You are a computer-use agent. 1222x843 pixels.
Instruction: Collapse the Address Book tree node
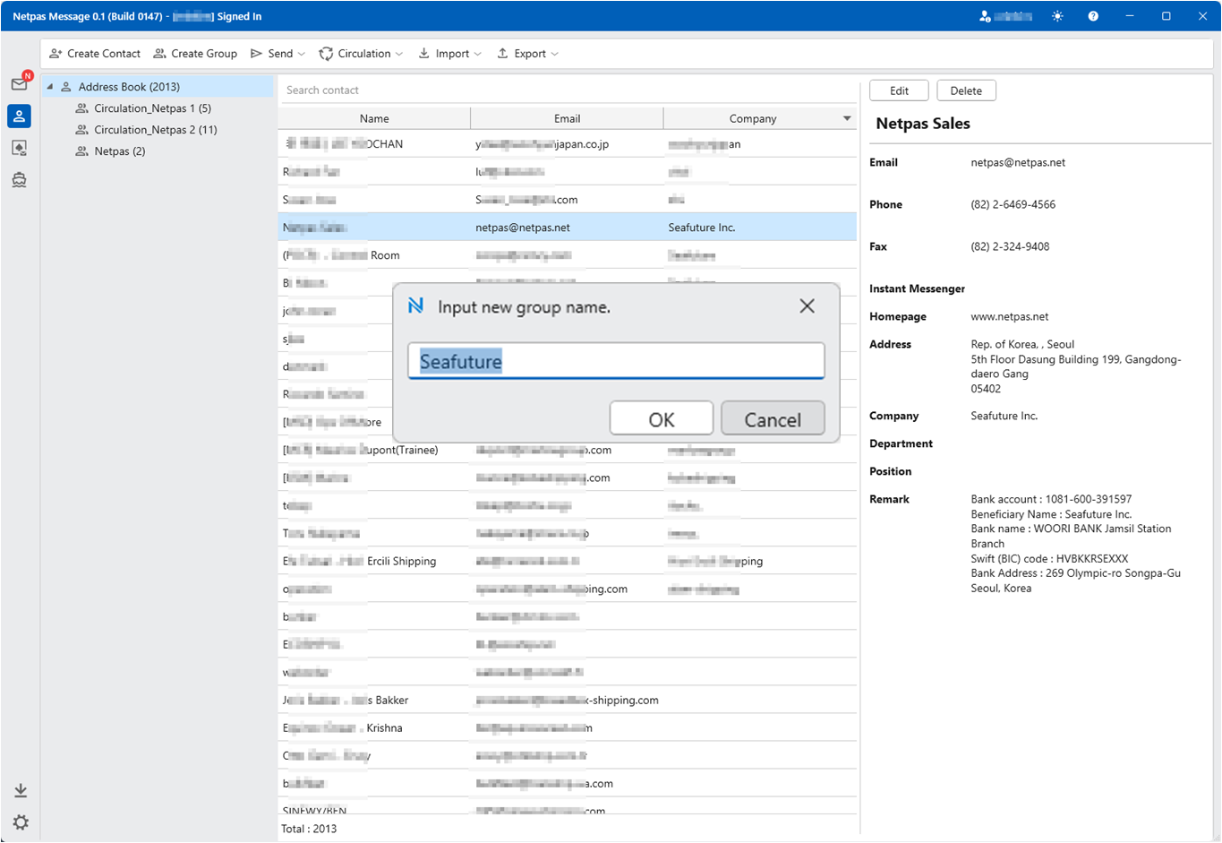[50, 87]
